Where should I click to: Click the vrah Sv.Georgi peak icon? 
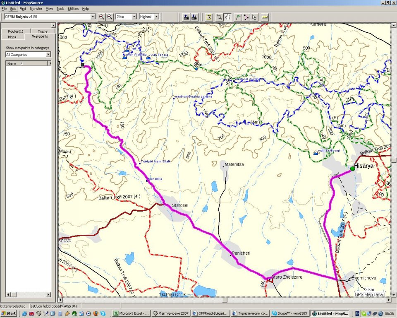[316, 153]
